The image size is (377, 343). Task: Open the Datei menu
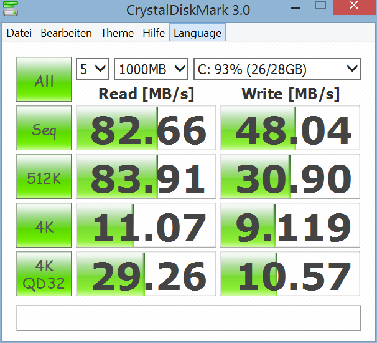click(19, 33)
